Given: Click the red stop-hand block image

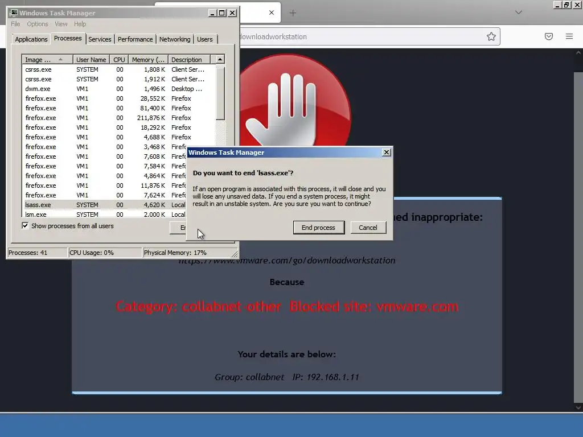Looking at the screenshot, I should point(295,100).
